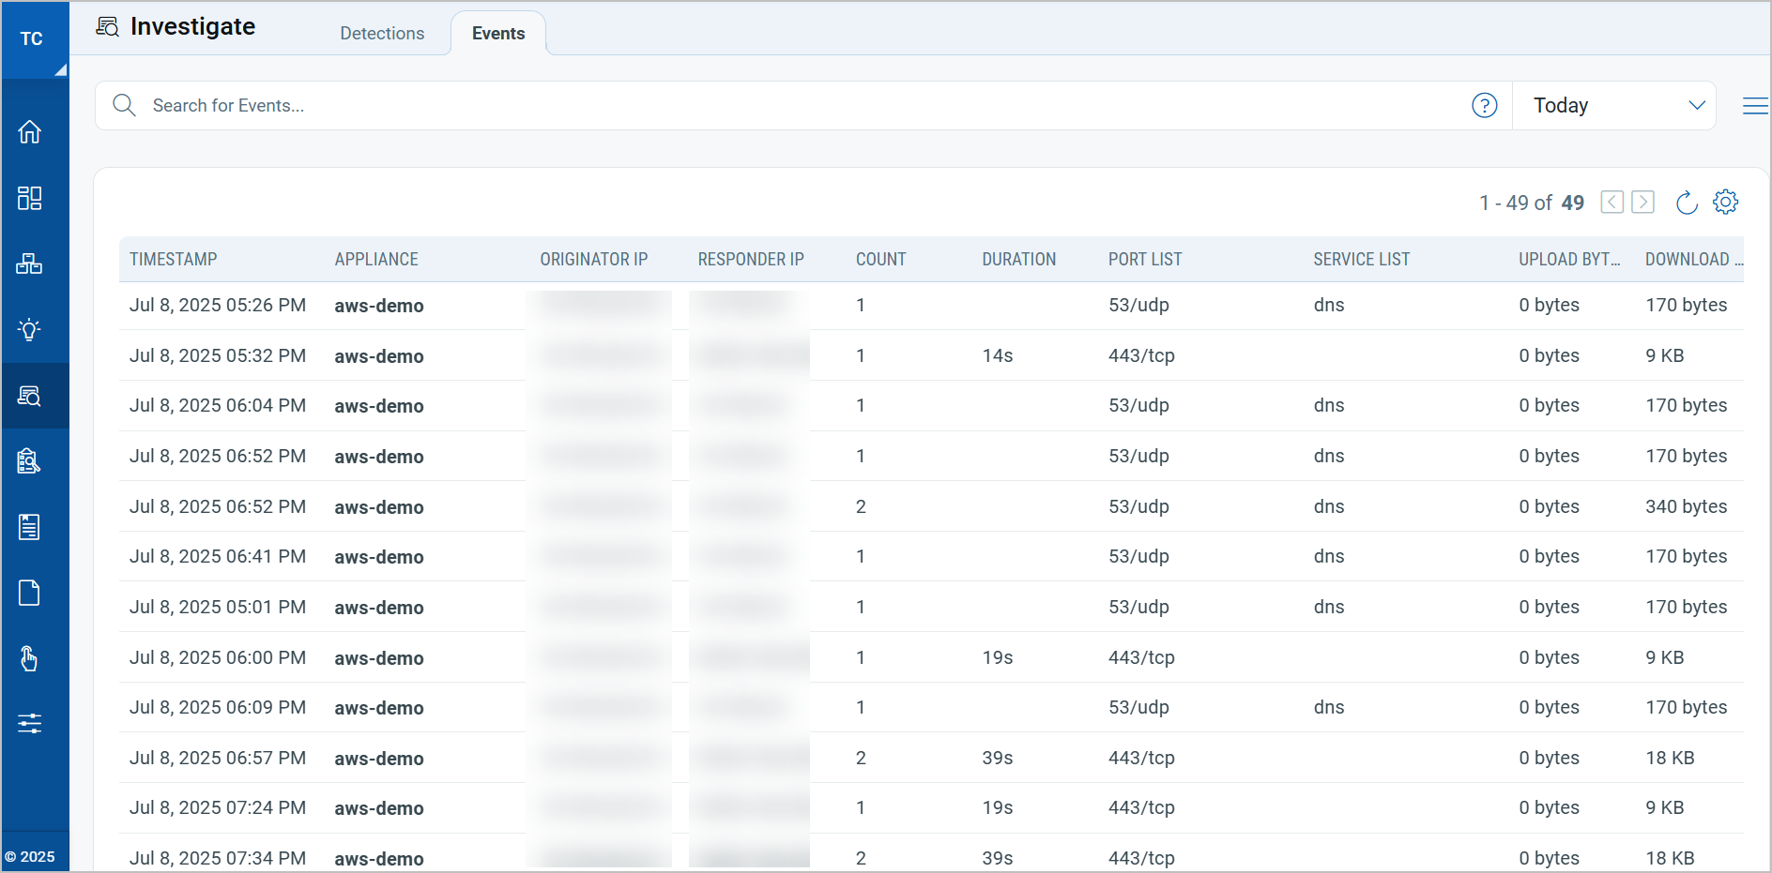Screen dimensions: 1772x873
Task: Go to the Home sidebar icon
Action: 30,132
